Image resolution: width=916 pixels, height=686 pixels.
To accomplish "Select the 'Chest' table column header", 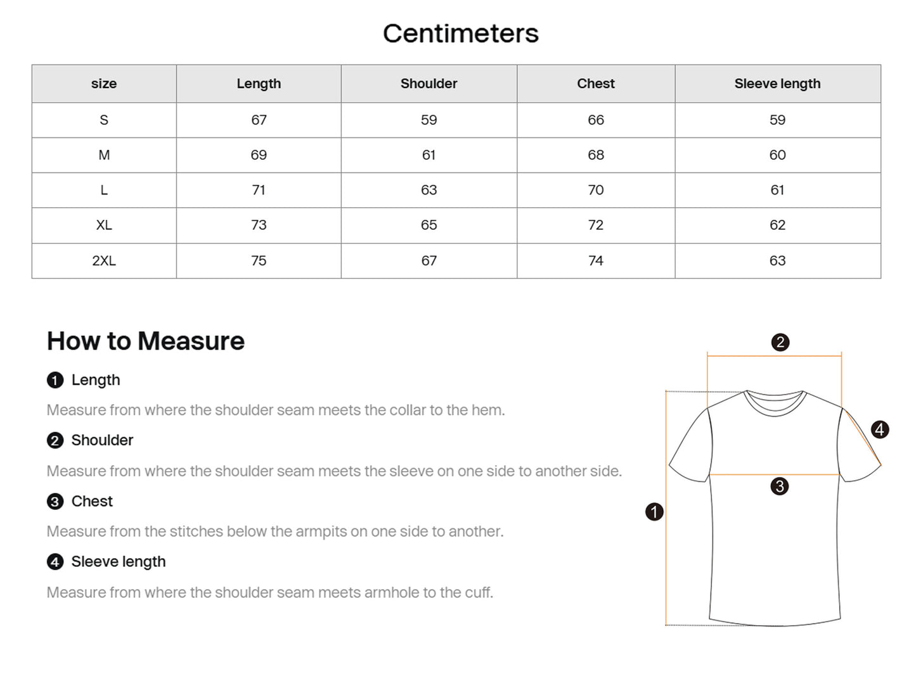I will coord(596,84).
